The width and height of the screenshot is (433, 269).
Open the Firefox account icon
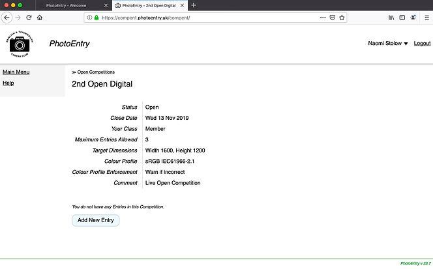413,18
